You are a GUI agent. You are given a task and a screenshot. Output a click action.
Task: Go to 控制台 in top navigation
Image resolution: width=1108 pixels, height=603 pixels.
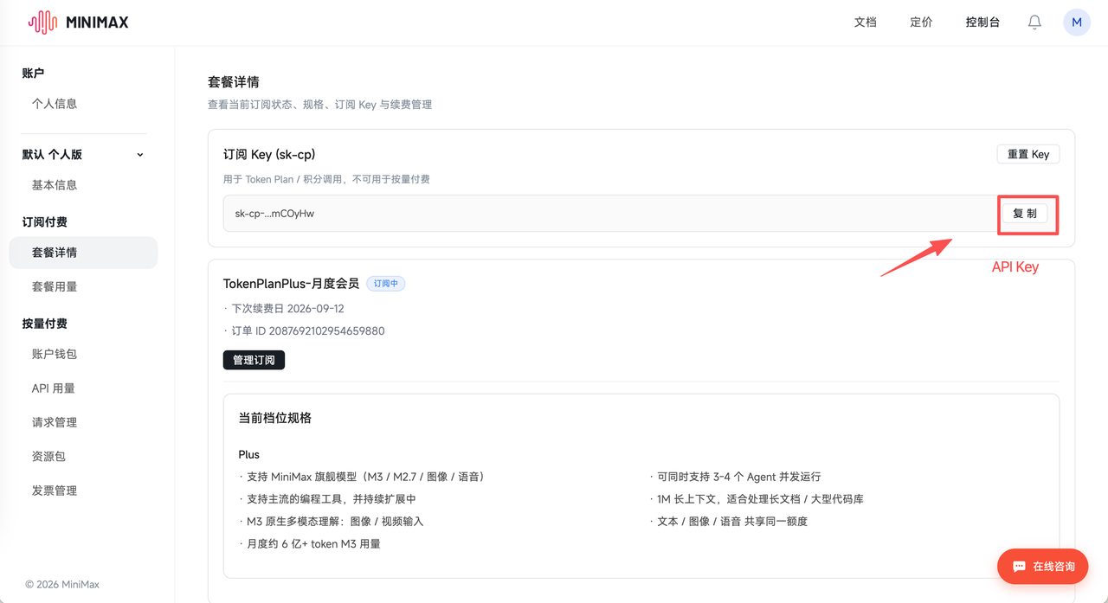coord(982,22)
